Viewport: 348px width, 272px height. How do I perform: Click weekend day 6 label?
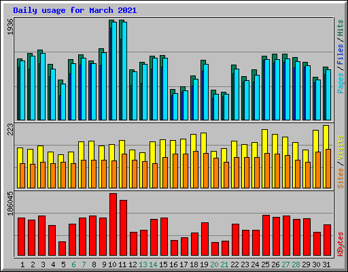coord(73,265)
